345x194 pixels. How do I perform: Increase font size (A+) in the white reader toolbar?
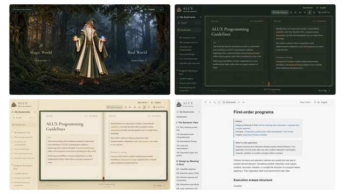point(244,102)
